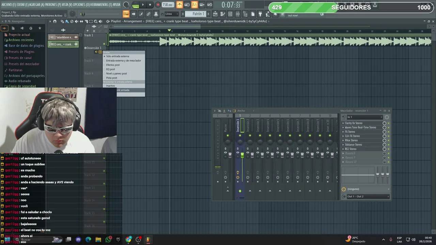Image resolution: width=436 pixels, height=245 pixels.
Task: Click the tempo field showing 158.000
Action: pos(168,5)
